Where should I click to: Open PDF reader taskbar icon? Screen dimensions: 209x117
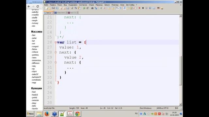click(x=70, y=114)
